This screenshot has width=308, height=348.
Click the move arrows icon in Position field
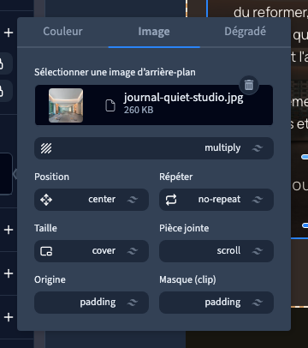coord(46,200)
